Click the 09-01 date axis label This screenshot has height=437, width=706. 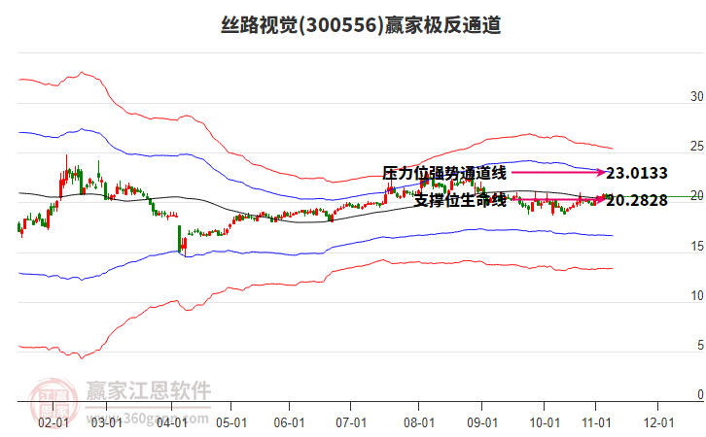point(482,422)
